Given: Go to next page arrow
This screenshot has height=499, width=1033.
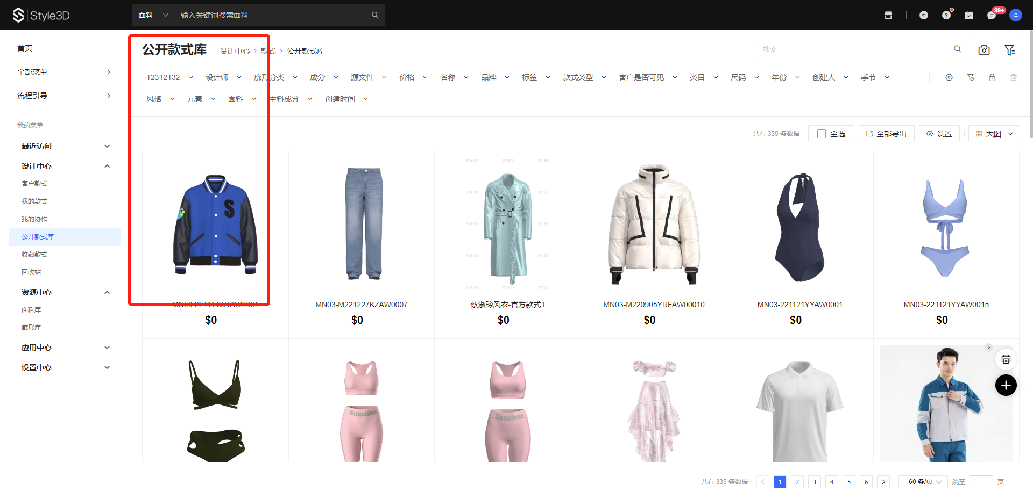Looking at the screenshot, I should coord(883,482).
